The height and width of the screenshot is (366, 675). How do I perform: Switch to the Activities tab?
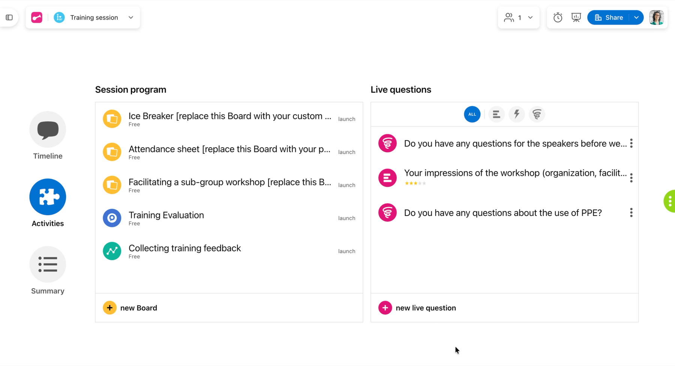(48, 203)
